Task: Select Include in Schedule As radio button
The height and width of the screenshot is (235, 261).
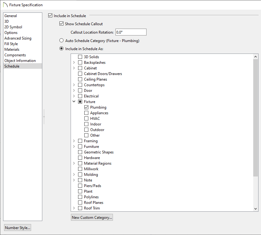Action: 61,49
